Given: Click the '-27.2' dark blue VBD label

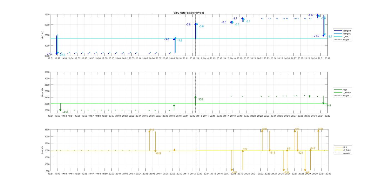Looking at the screenshot, I should 49,54.
